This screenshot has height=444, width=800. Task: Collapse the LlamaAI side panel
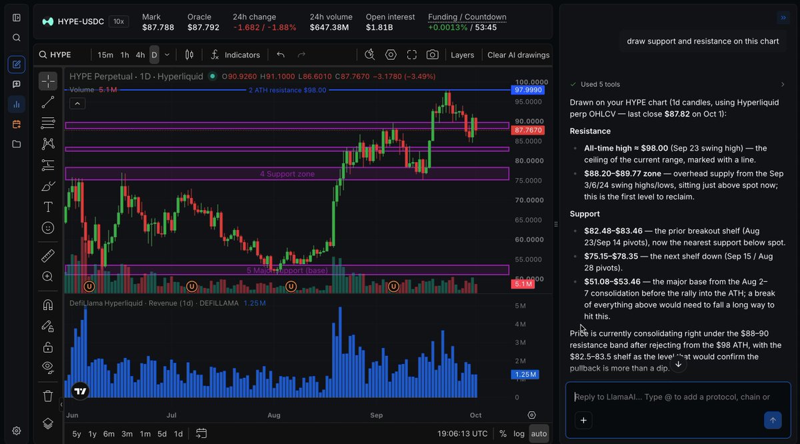[783, 17]
